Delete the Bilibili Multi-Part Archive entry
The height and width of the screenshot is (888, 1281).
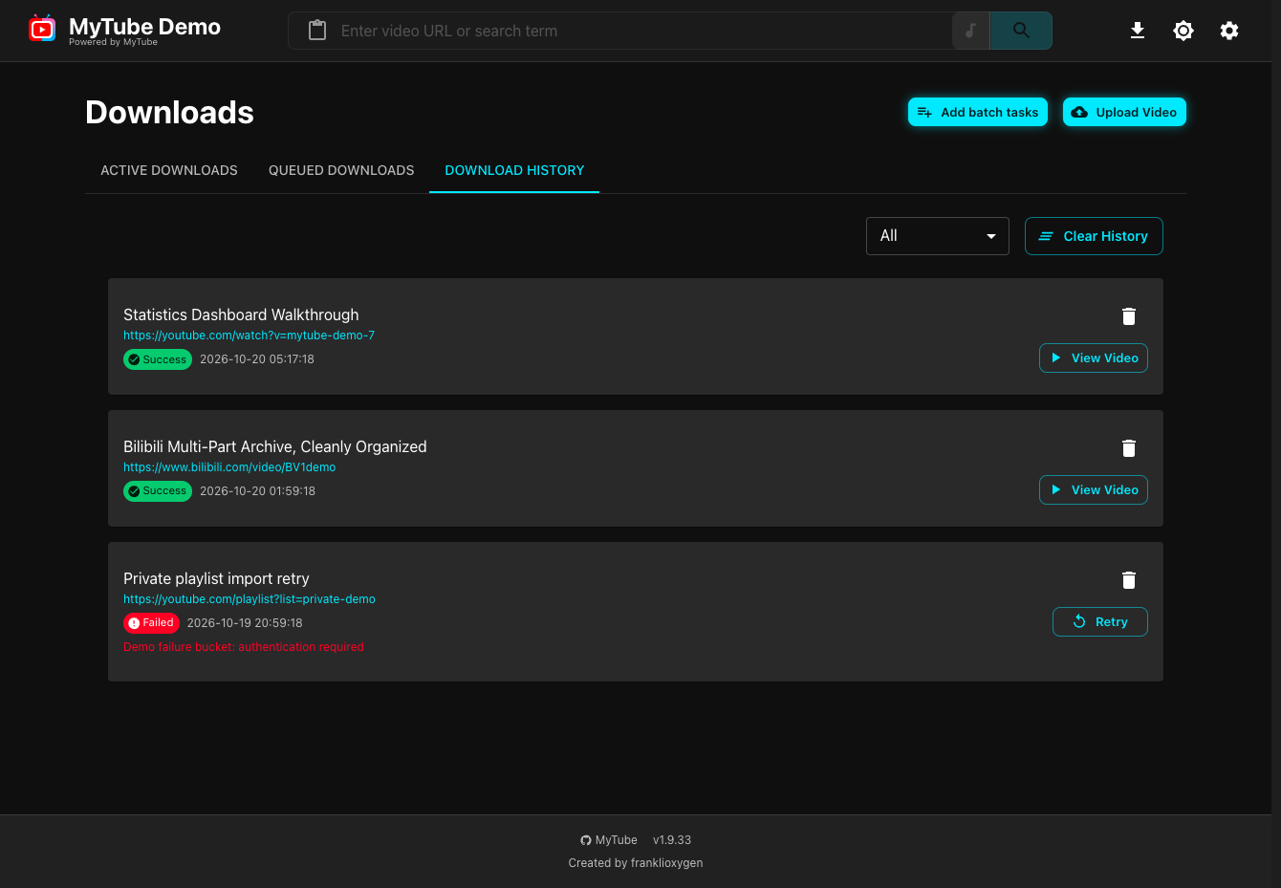tap(1129, 448)
